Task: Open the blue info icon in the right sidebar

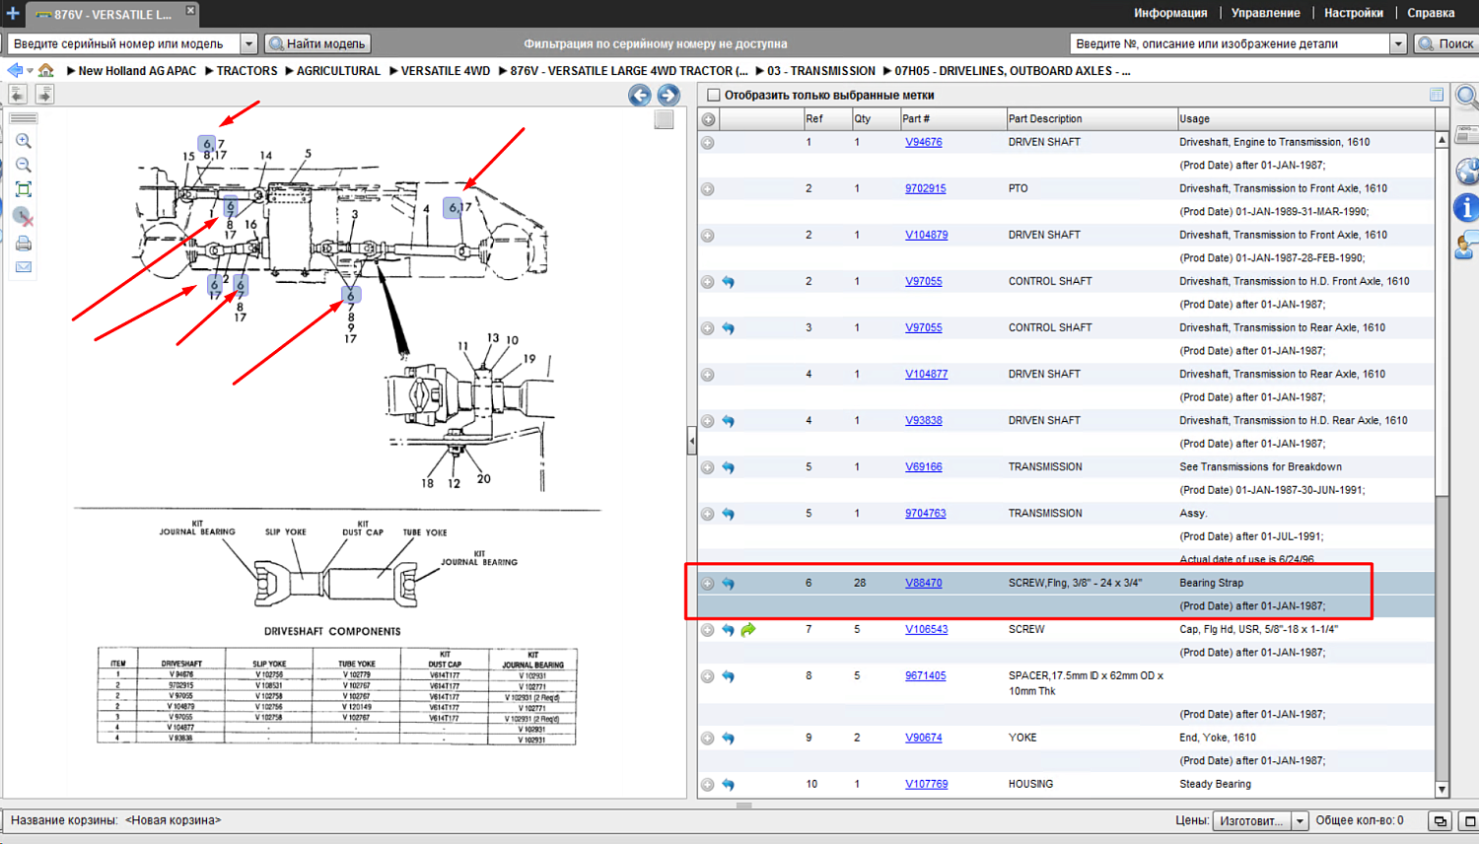Action: [x=1467, y=207]
